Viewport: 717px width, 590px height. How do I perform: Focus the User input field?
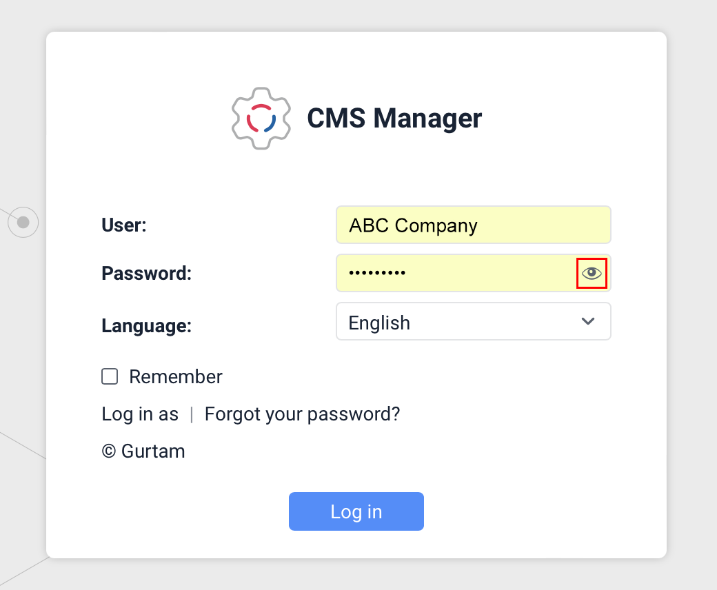point(474,225)
